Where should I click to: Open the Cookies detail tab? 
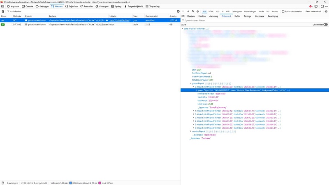pos(202,16)
